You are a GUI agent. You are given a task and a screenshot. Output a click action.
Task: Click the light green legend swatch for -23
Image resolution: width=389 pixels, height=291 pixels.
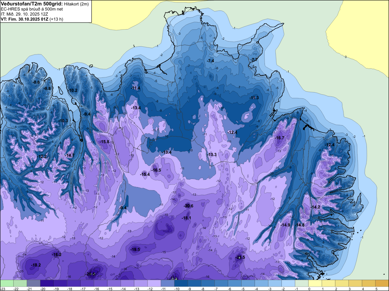(x=7, y=283)
